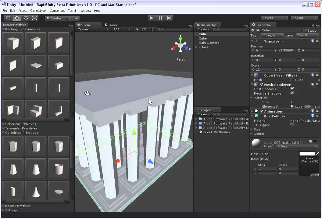The height and width of the screenshot is (219, 322).
Task: Open the GameObject menu
Action: tap(38, 11)
